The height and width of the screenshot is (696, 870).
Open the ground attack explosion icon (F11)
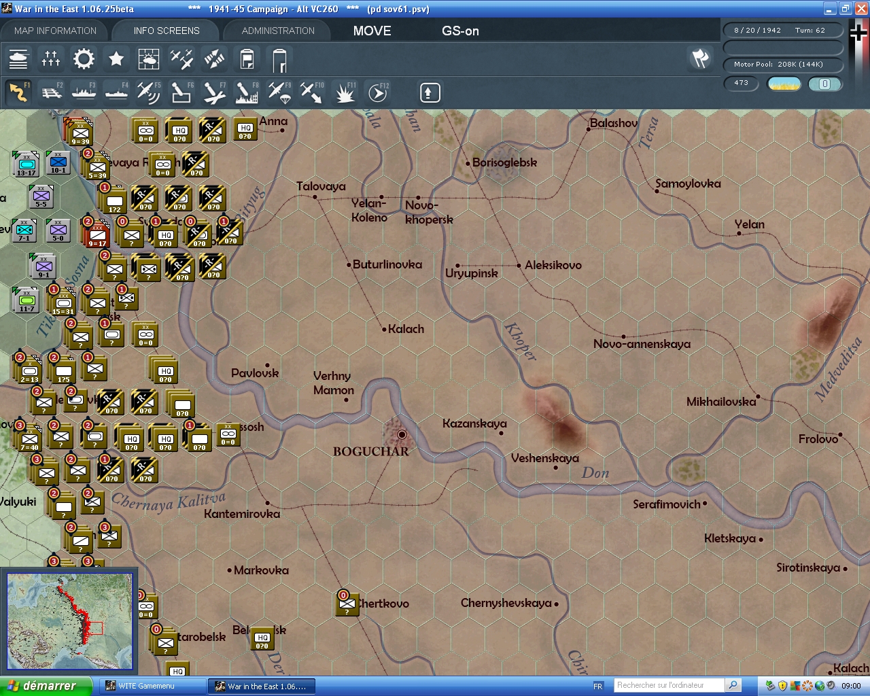(345, 92)
